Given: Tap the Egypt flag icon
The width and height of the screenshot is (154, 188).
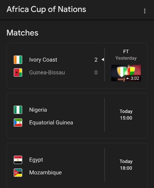Looking at the screenshot, I should point(18,160).
